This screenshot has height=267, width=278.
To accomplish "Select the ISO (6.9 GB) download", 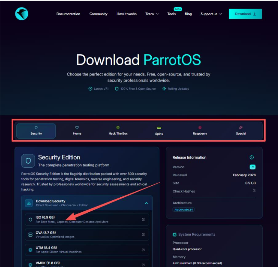I will [x=87, y=220].
